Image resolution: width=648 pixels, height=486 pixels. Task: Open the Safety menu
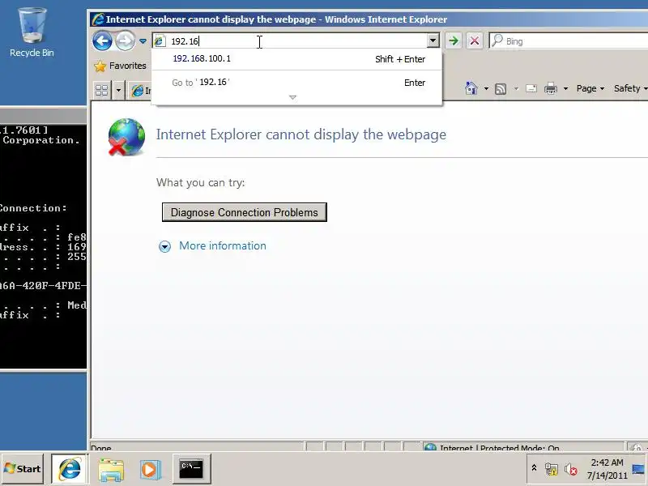[x=630, y=88]
